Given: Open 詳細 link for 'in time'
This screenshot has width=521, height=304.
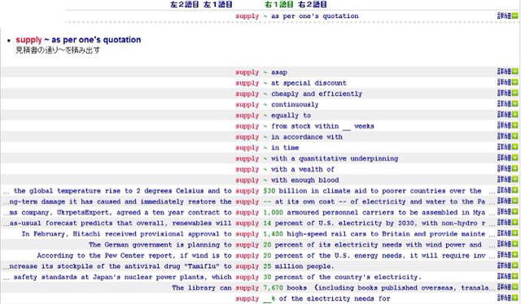Looking at the screenshot, I should coord(505,146).
